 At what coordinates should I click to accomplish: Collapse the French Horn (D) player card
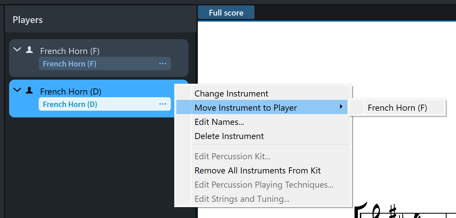[17, 90]
